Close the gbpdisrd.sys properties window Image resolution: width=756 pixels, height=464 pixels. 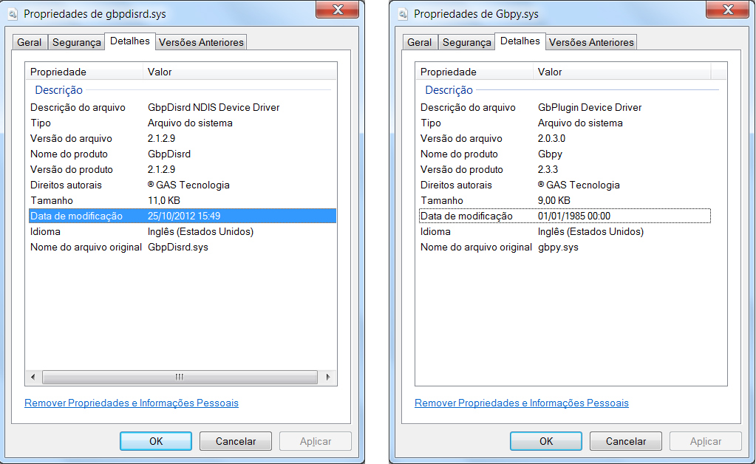point(338,10)
